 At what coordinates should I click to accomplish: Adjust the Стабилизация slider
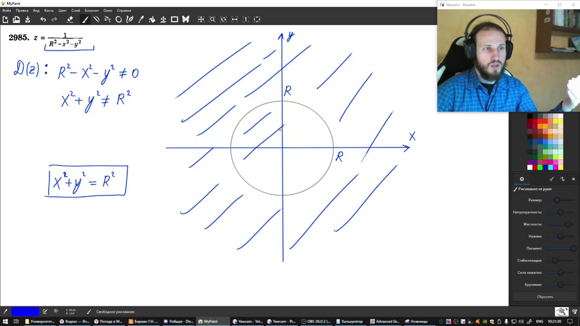pyautogui.click(x=560, y=260)
